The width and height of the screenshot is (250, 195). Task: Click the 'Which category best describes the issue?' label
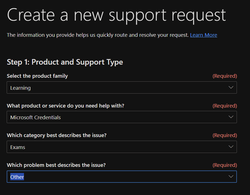point(57,135)
